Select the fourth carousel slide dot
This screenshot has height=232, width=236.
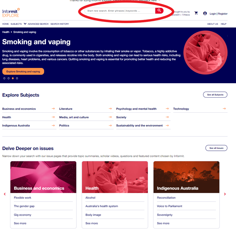coord(17,78)
